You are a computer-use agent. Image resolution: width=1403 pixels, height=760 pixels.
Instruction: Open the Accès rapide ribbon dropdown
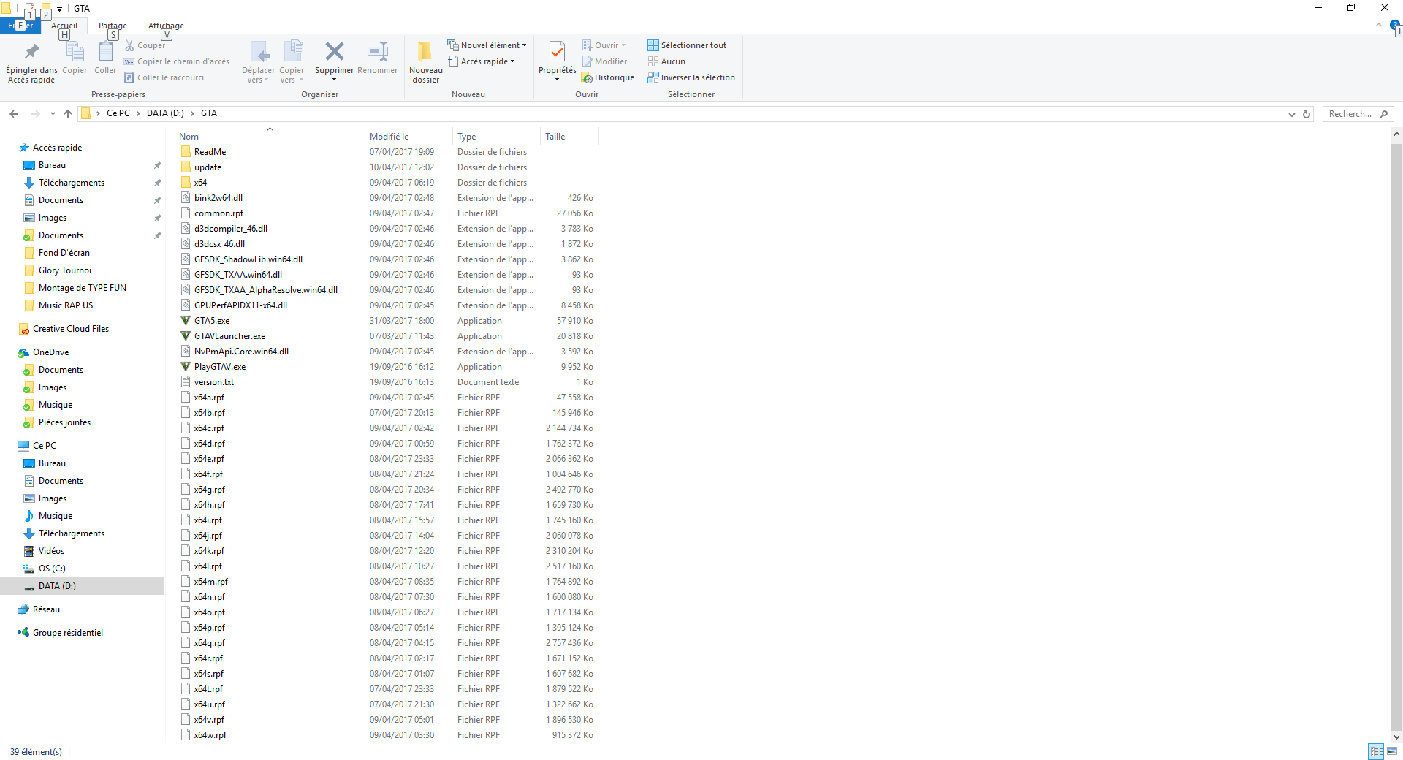[482, 61]
